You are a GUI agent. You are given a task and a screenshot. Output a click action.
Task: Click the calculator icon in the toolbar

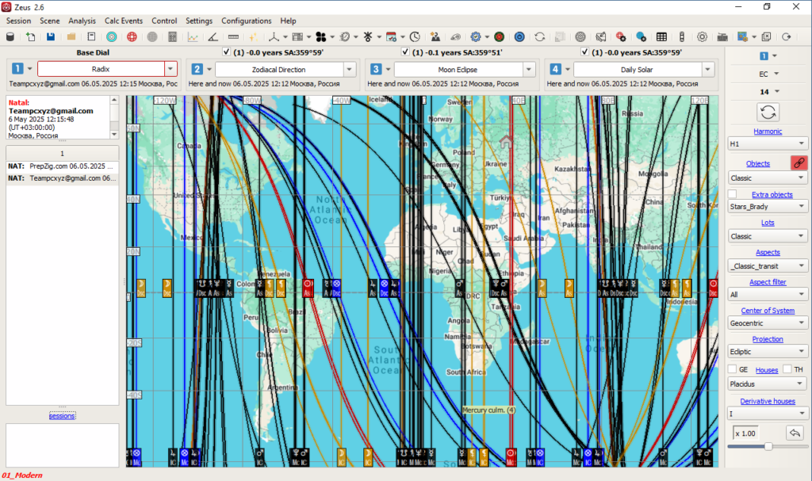pyautogui.click(x=172, y=36)
